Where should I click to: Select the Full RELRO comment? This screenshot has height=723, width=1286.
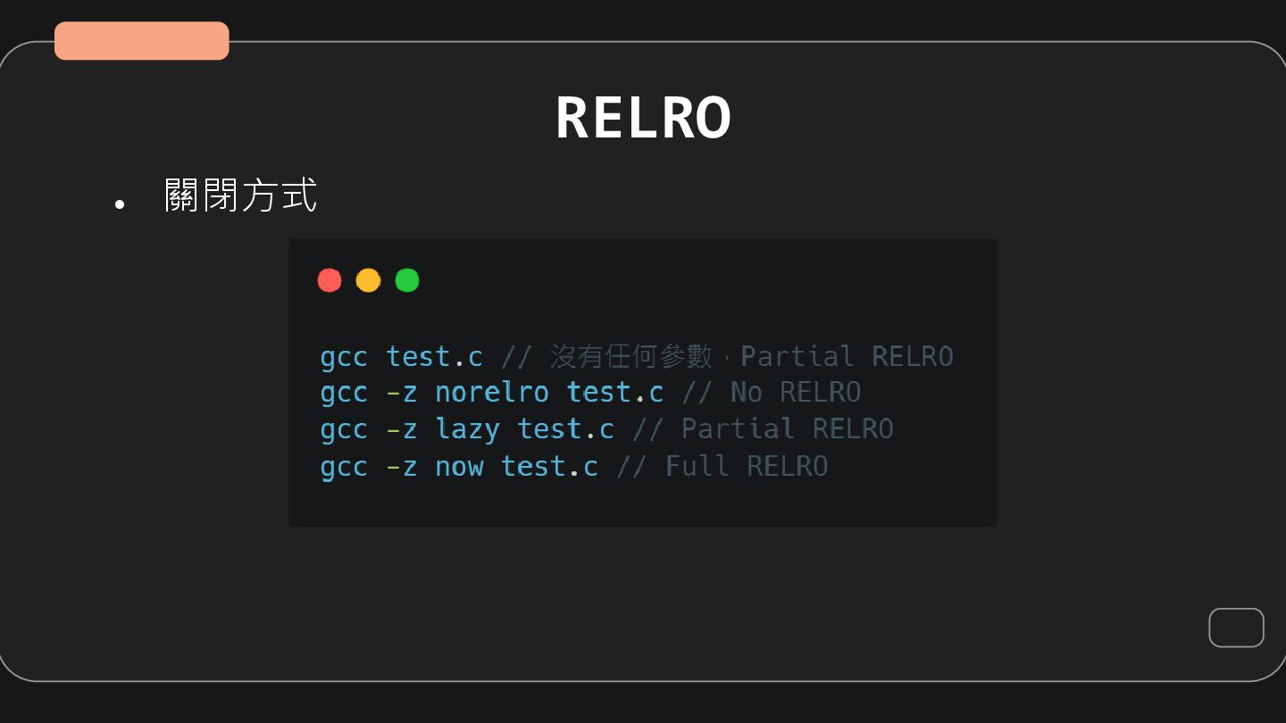point(746,466)
